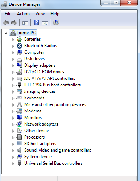
Task: Open the Action menu
Action: pyautogui.click(x=23, y=14)
